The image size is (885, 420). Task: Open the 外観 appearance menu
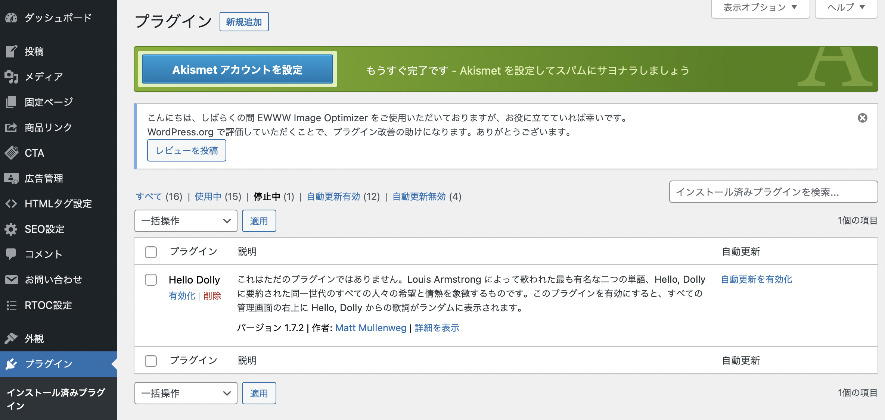click(34, 339)
